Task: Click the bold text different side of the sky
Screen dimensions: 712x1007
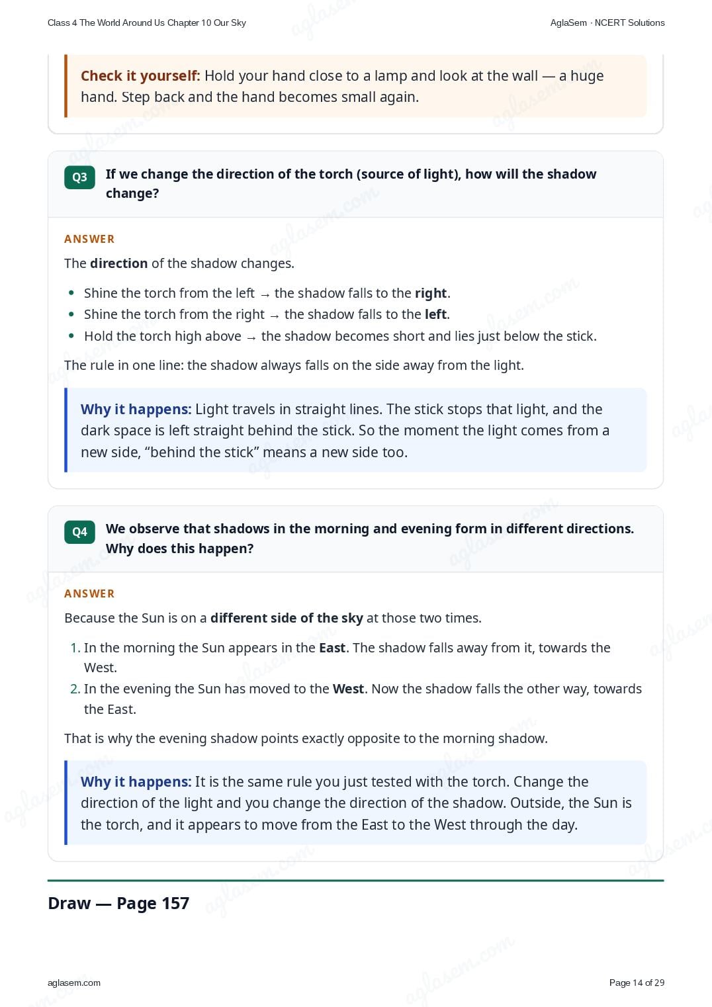Action: [x=287, y=618]
